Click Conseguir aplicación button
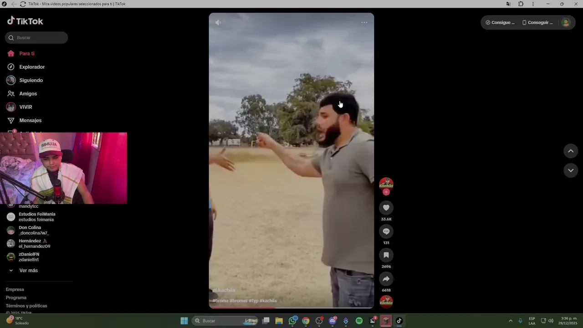583x328 pixels. pos(537,22)
